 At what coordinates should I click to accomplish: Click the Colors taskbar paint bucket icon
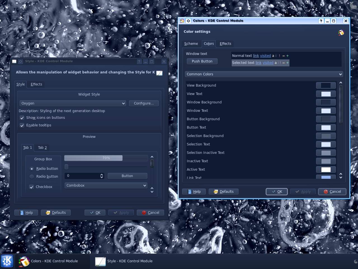(24, 261)
